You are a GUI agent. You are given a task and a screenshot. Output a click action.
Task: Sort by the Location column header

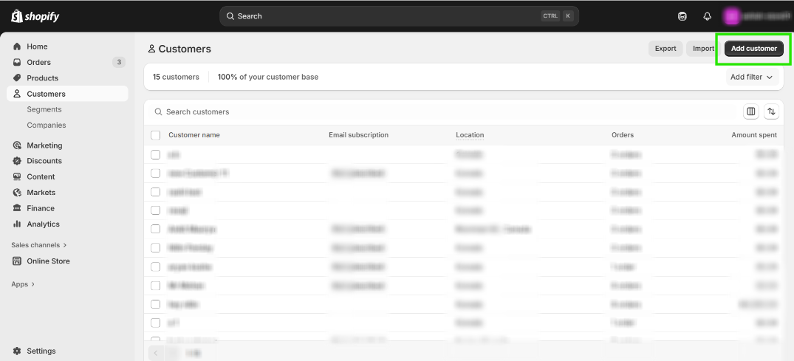(x=470, y=135)
